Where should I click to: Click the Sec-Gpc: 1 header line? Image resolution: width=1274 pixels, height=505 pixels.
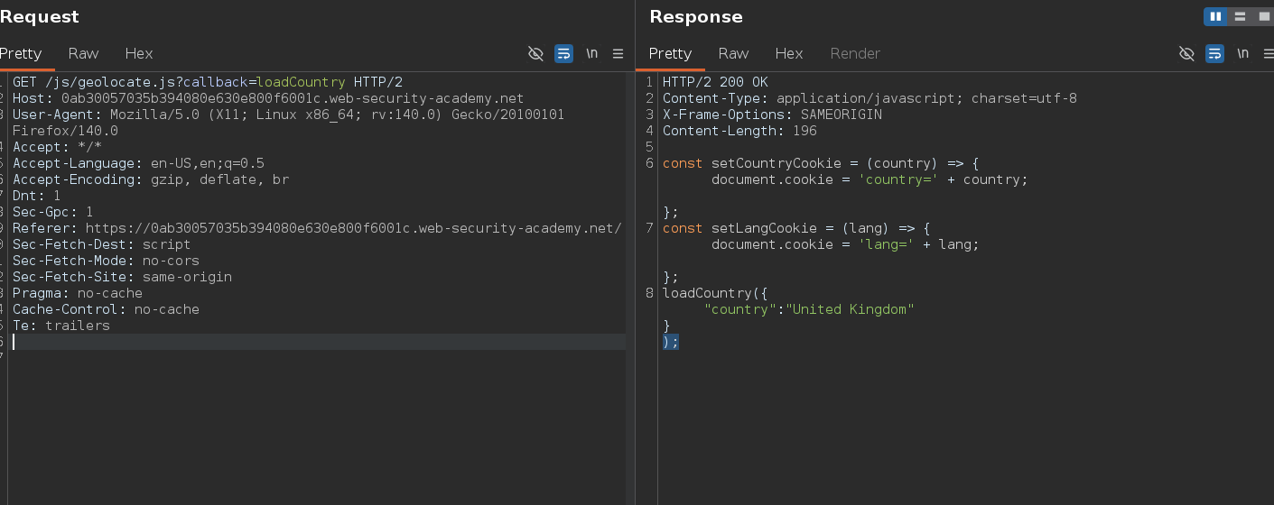[52, 212]
